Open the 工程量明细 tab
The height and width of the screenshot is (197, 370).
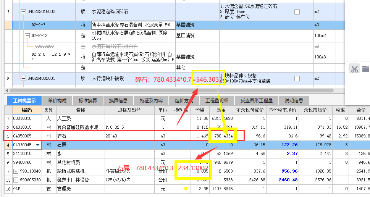(x=217, y=100)
